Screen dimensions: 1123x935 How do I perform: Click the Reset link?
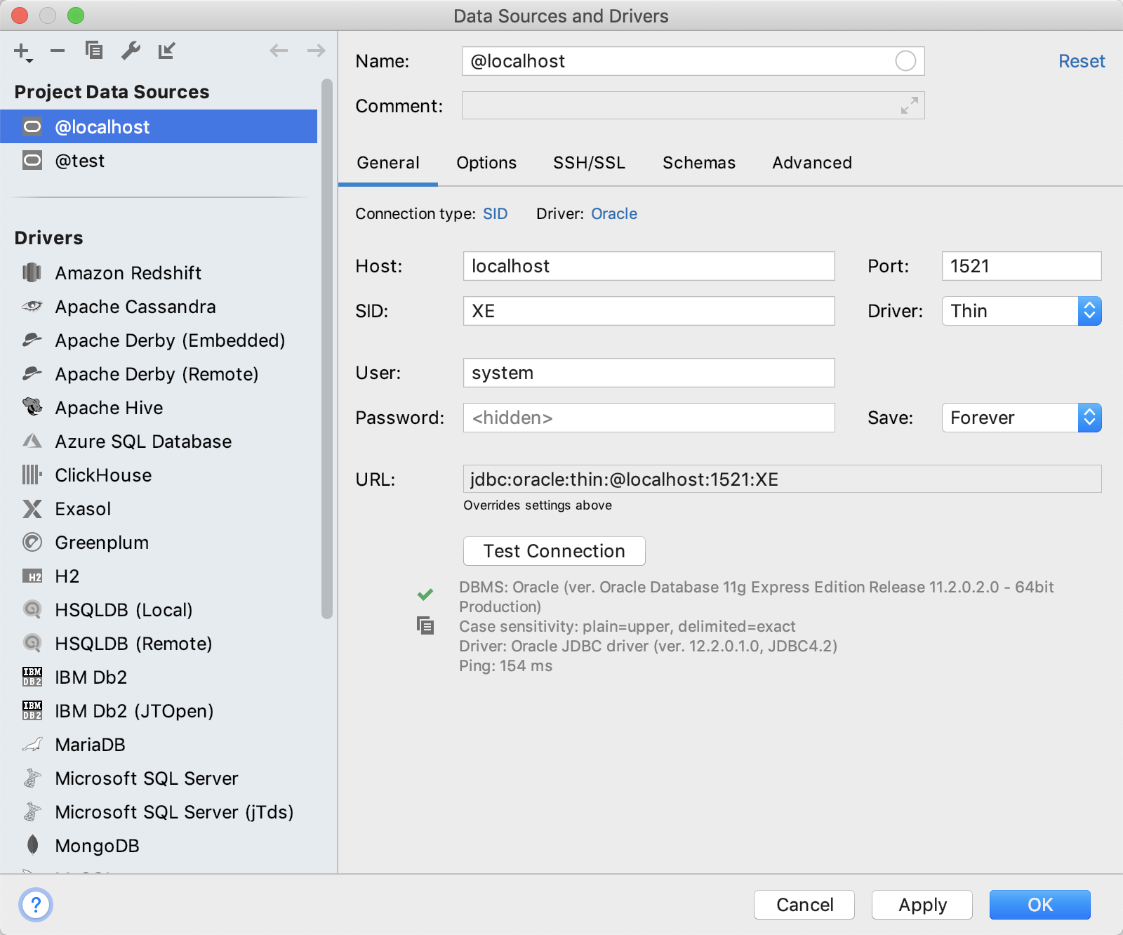tap(1081, 61)
